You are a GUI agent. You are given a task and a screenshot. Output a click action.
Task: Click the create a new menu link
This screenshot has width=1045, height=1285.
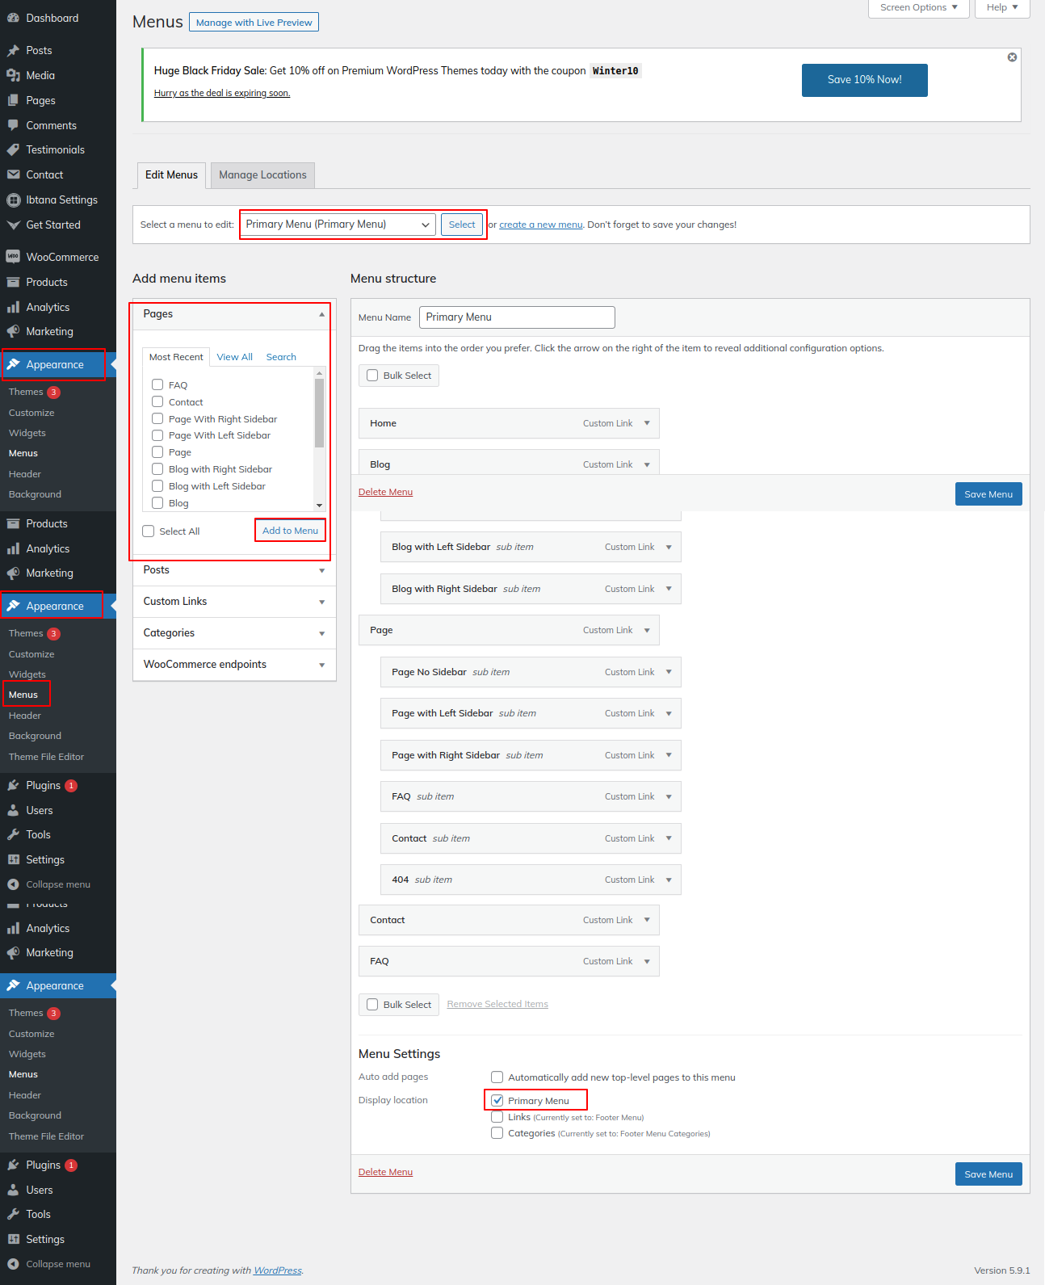pos(540,225)
